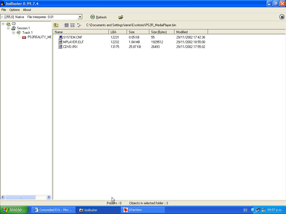Open image file via folder icon
The width and height of the screenshot is (286, 214).
pyautogui.click(x=121, y=17)
